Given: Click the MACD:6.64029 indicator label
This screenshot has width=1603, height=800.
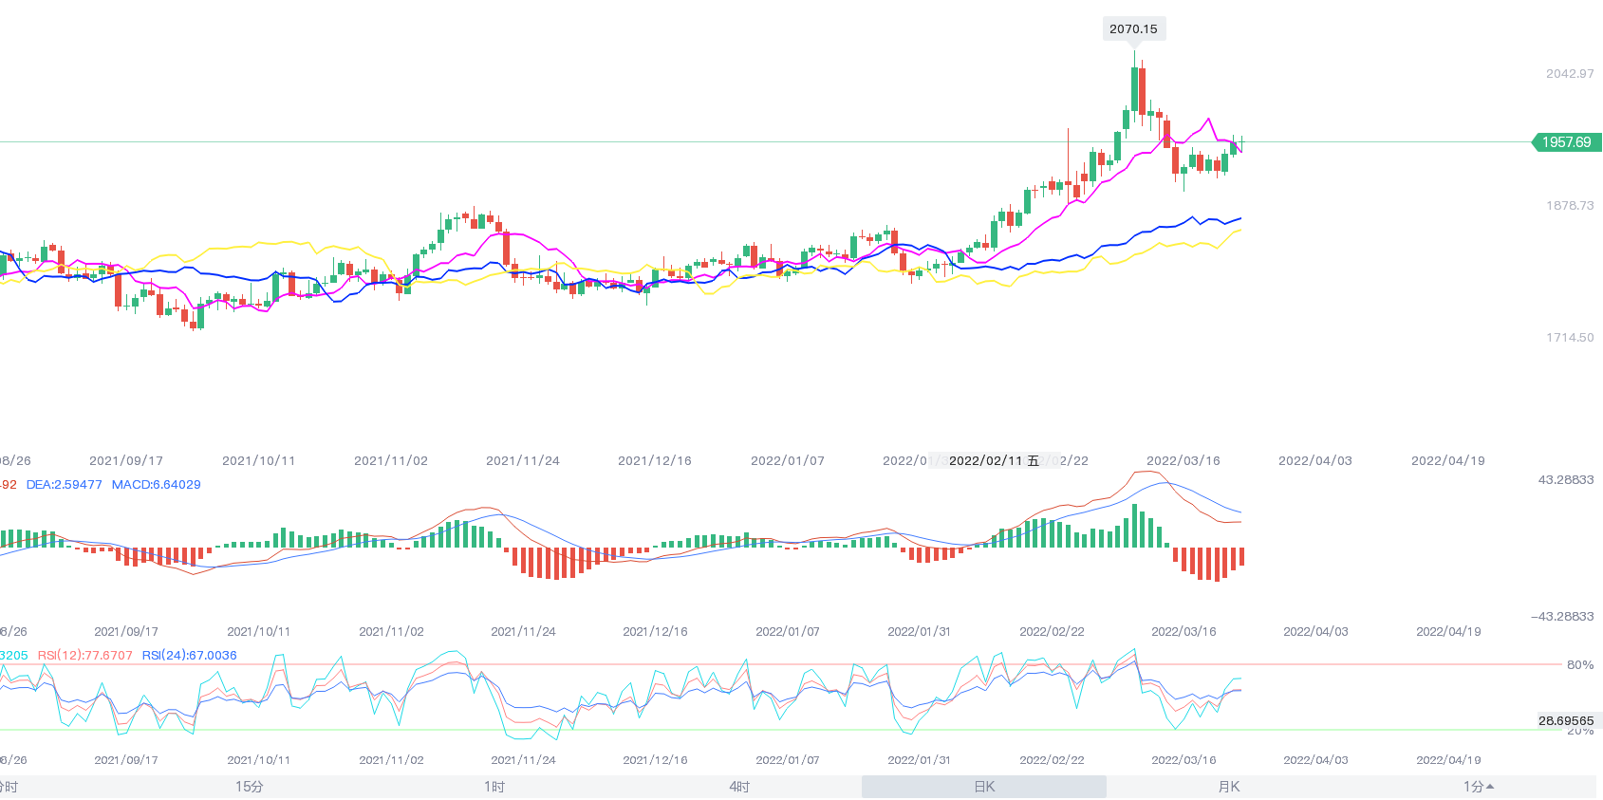Looking at the screenshot, I should click(x=157, y=485).
